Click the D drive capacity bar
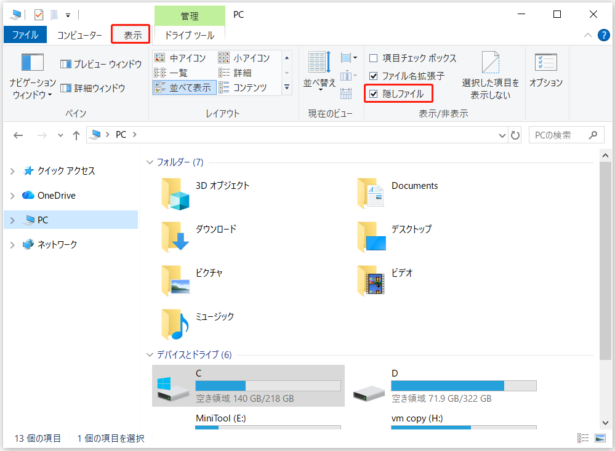Image resolution: width=615 pixels, height=451 pixels. click(464, 386)
